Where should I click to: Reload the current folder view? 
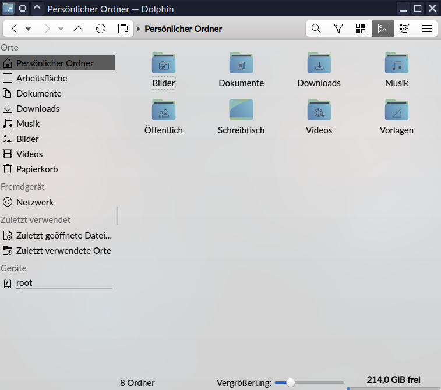coord(101,29)
